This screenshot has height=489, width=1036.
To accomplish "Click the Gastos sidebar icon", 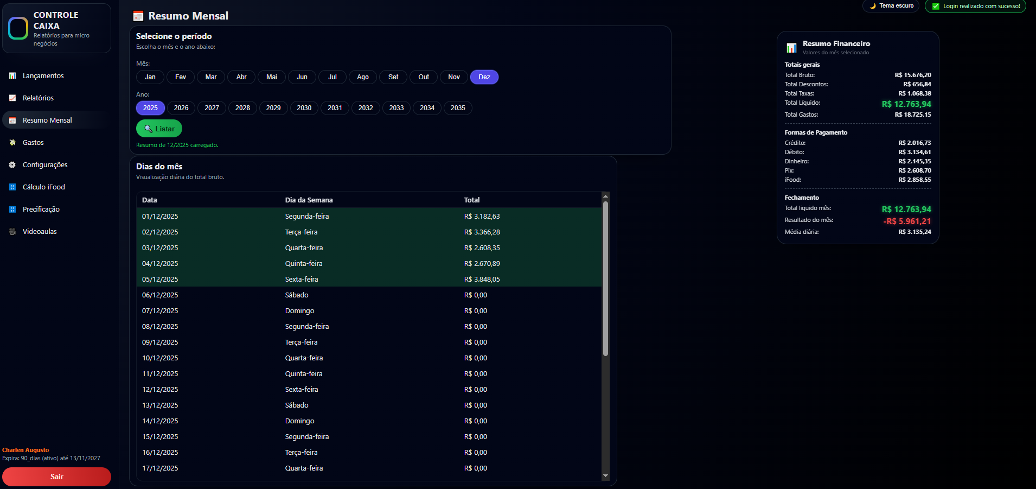I will (12, 143).
